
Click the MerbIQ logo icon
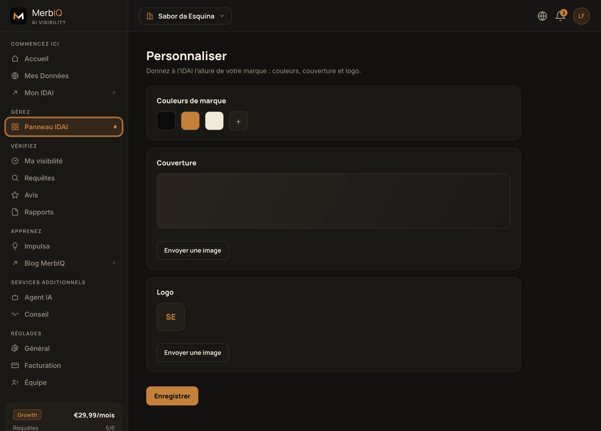[x=19, y=16]
